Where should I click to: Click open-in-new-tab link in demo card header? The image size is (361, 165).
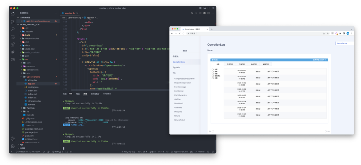point(319,60)
